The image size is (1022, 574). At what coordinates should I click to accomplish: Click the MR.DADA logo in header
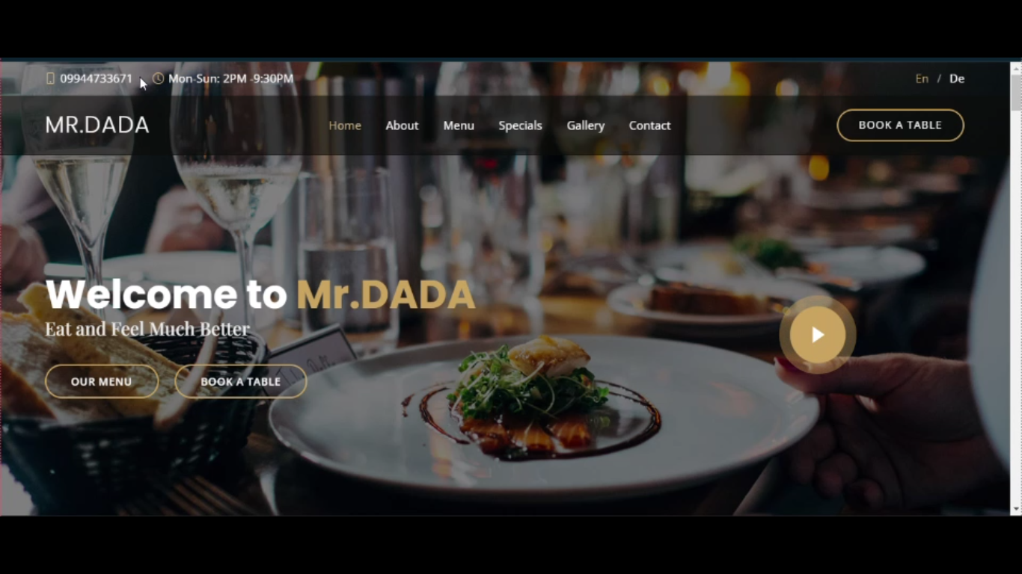[97, 125]
